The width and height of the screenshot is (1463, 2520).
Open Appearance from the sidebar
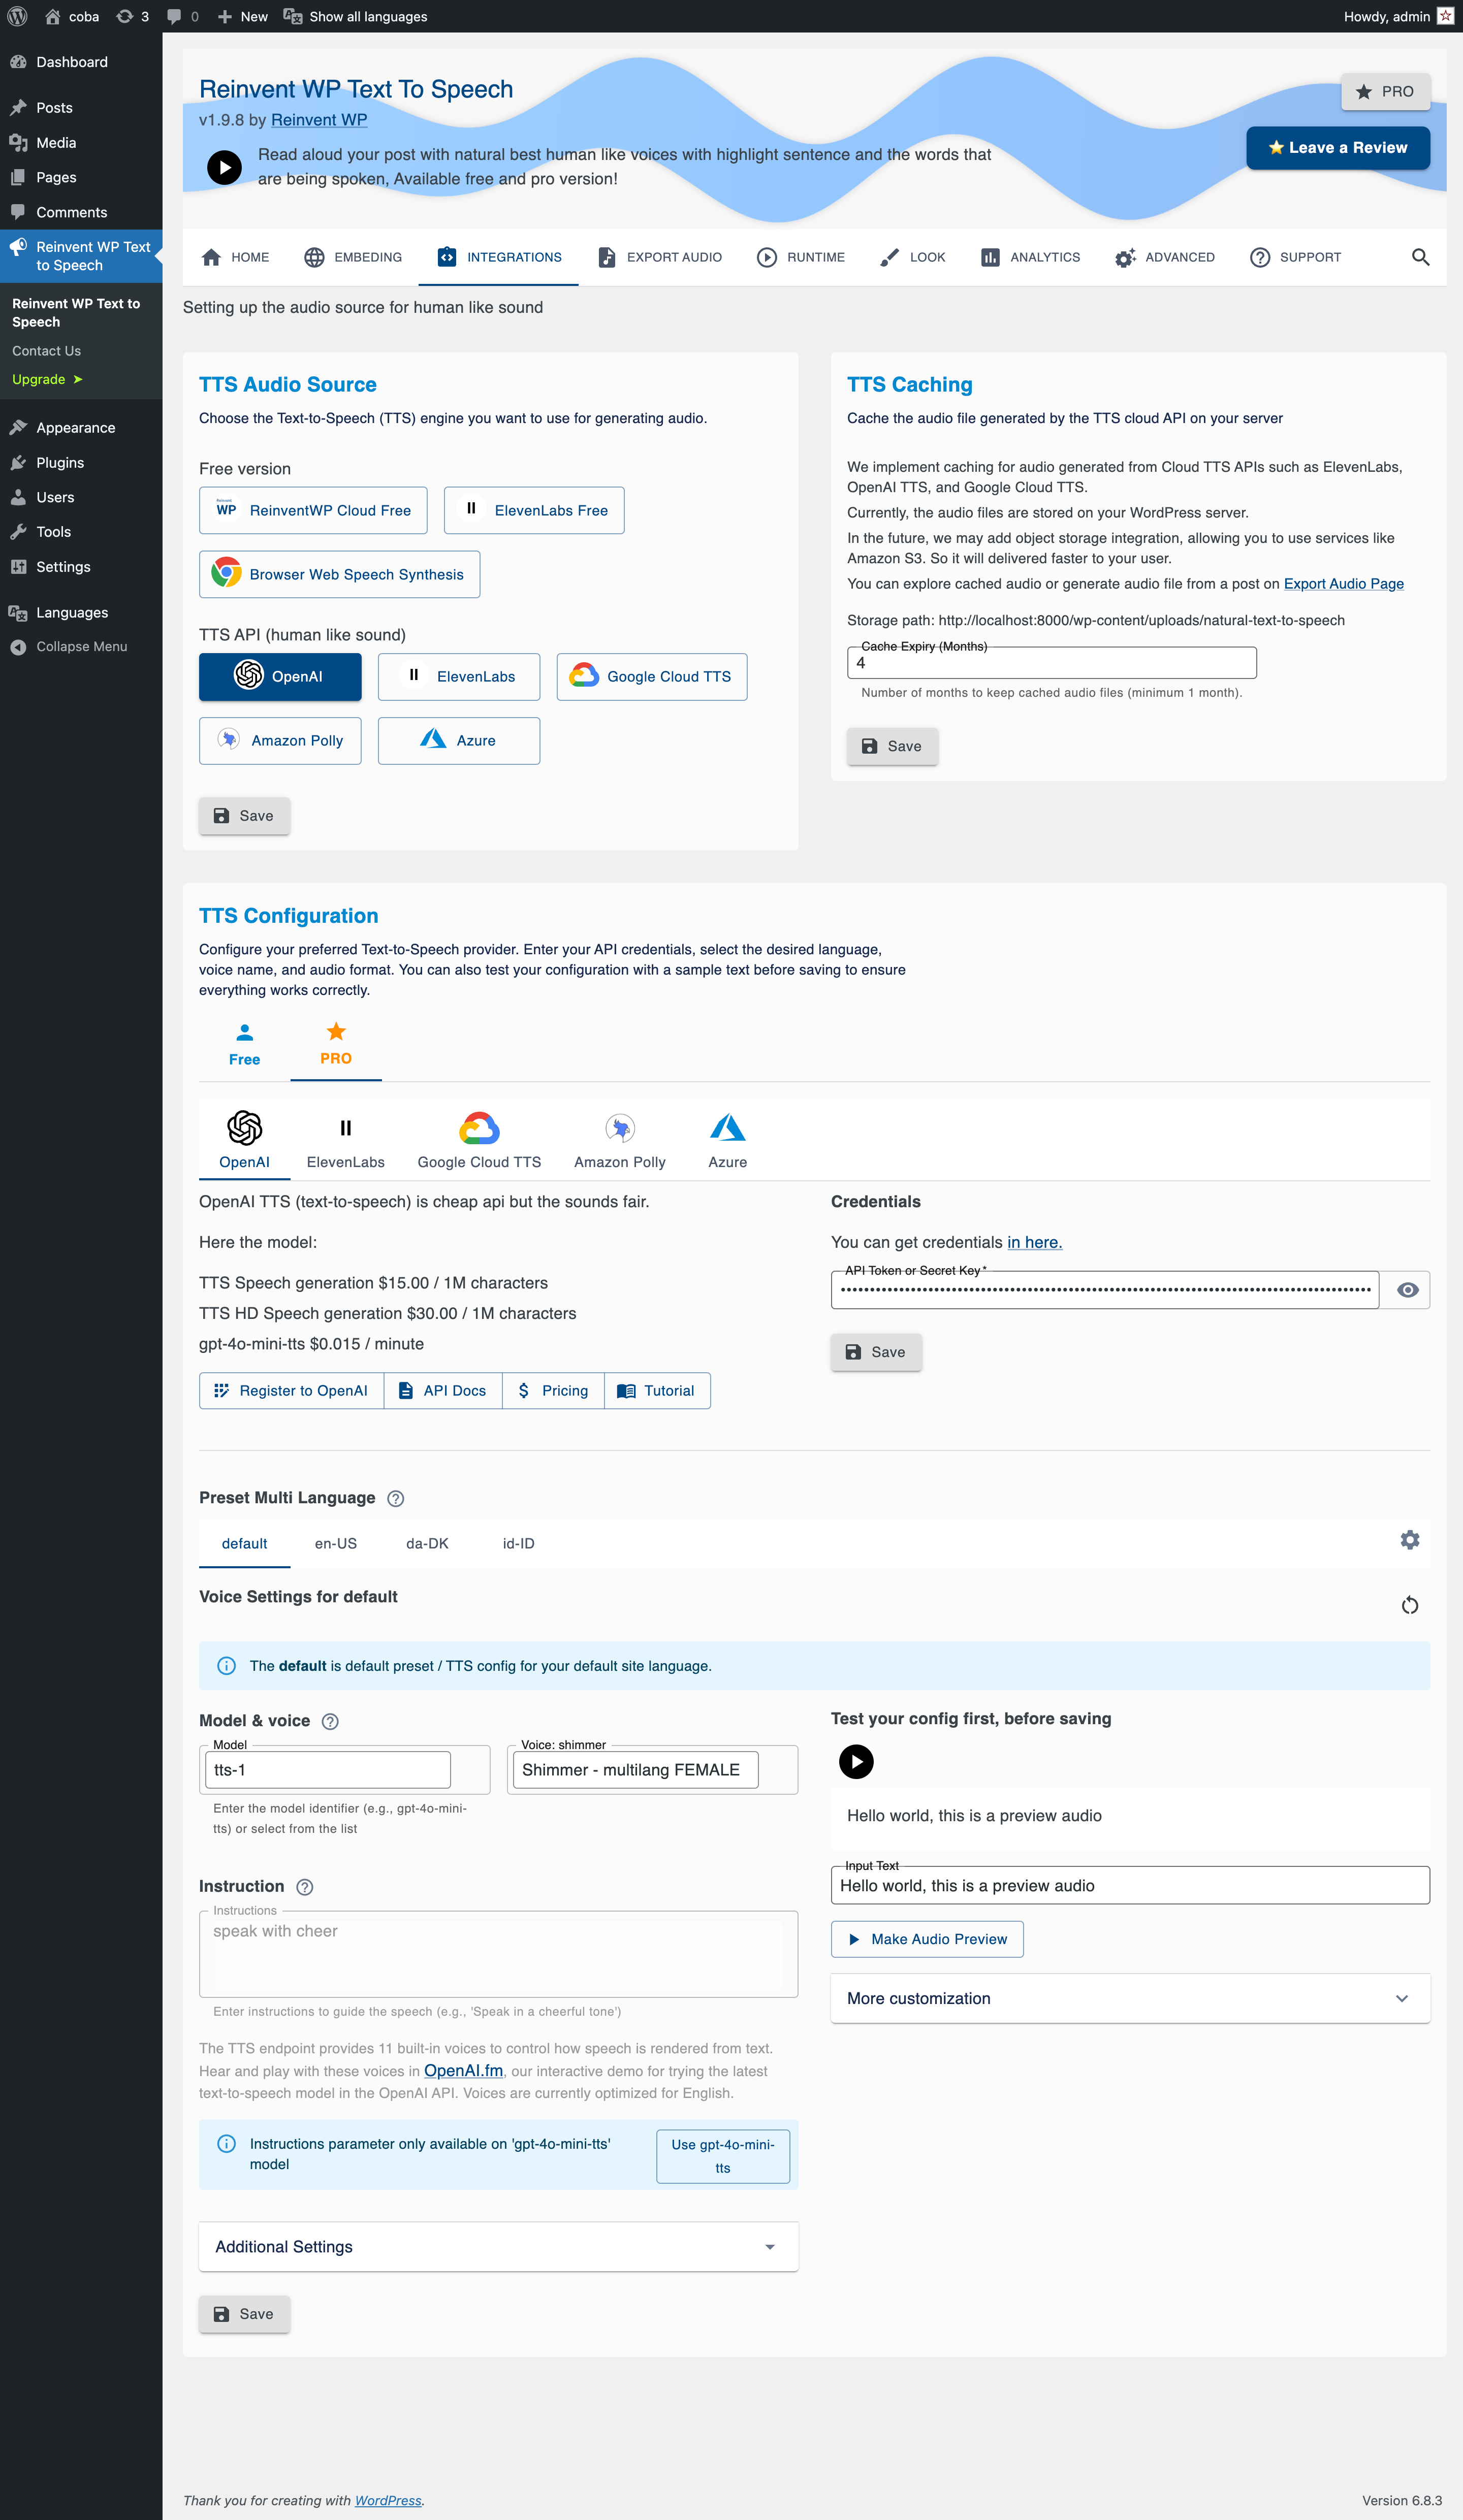click(x=75, y=427)
